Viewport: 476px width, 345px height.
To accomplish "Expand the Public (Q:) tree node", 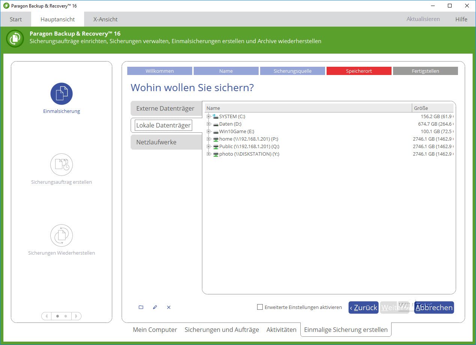I will (209, 147).
